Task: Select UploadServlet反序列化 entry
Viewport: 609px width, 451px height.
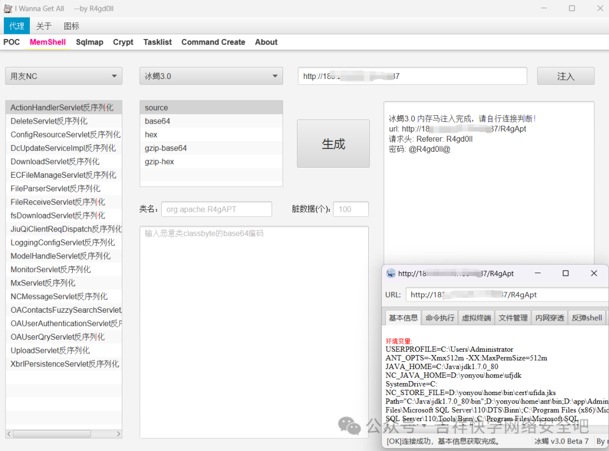Action: click(64, 351)
